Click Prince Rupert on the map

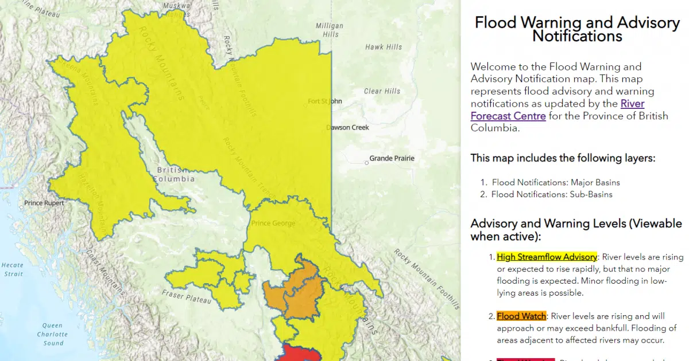coord(44,203)
